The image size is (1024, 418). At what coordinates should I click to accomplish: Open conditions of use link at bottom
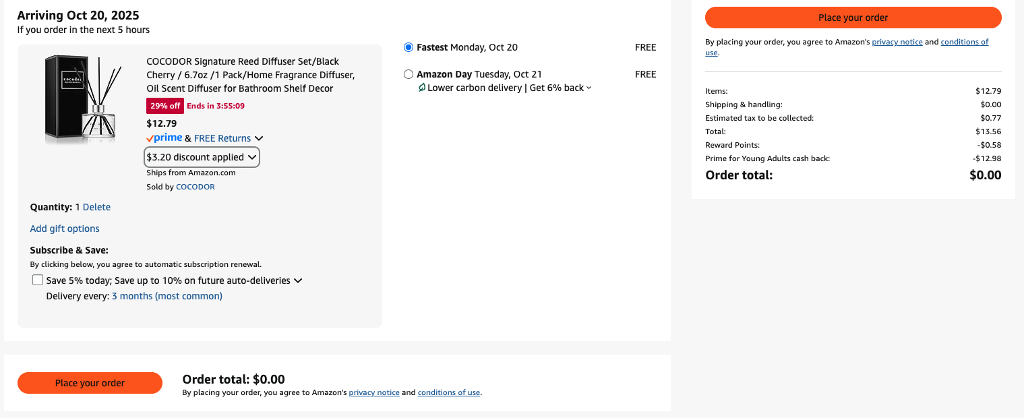pos(448,392)
